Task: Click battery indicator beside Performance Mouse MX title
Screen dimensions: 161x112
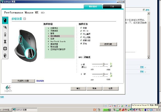Action: pos(43,13)
